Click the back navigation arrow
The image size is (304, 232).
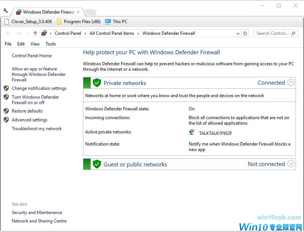pyautogui.click(x=8, y=33)
